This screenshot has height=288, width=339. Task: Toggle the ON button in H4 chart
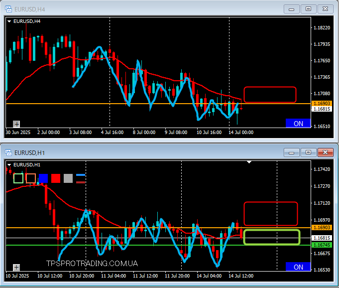click(298, 124)
